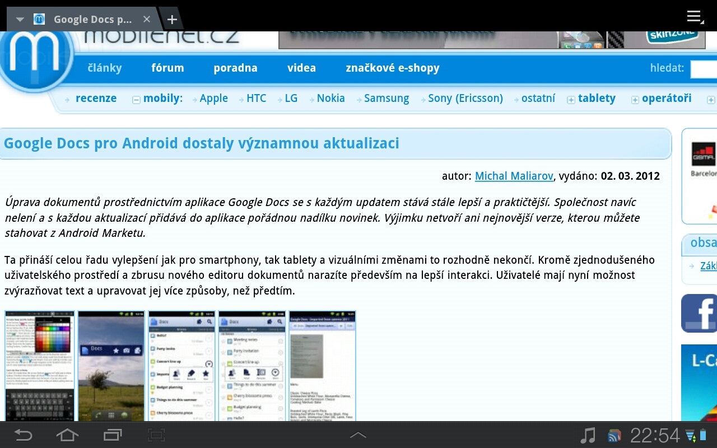The height and width of the screenshot is (448, 717).
Task: Tap the up caret on the bottom bar
Action: 358,435
